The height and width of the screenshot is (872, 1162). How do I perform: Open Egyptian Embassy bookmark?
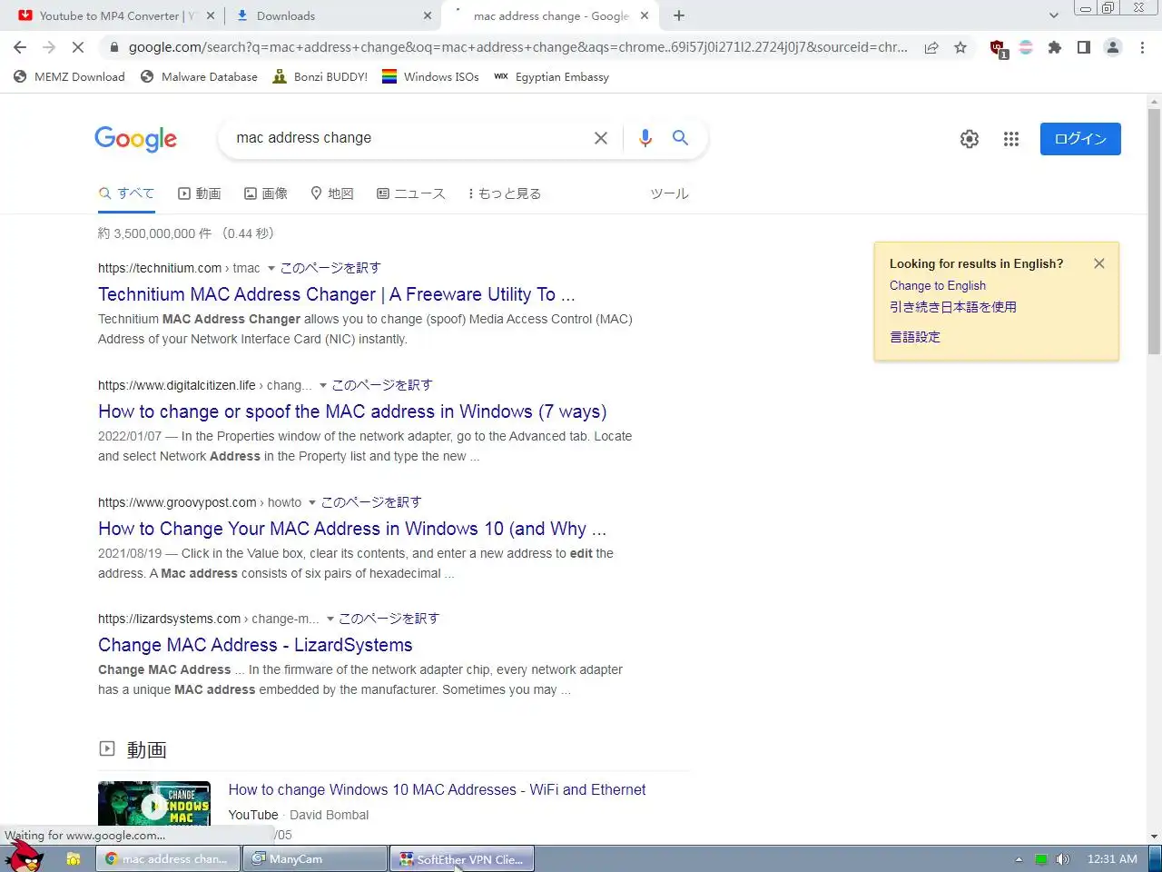[x=551, y=77]
